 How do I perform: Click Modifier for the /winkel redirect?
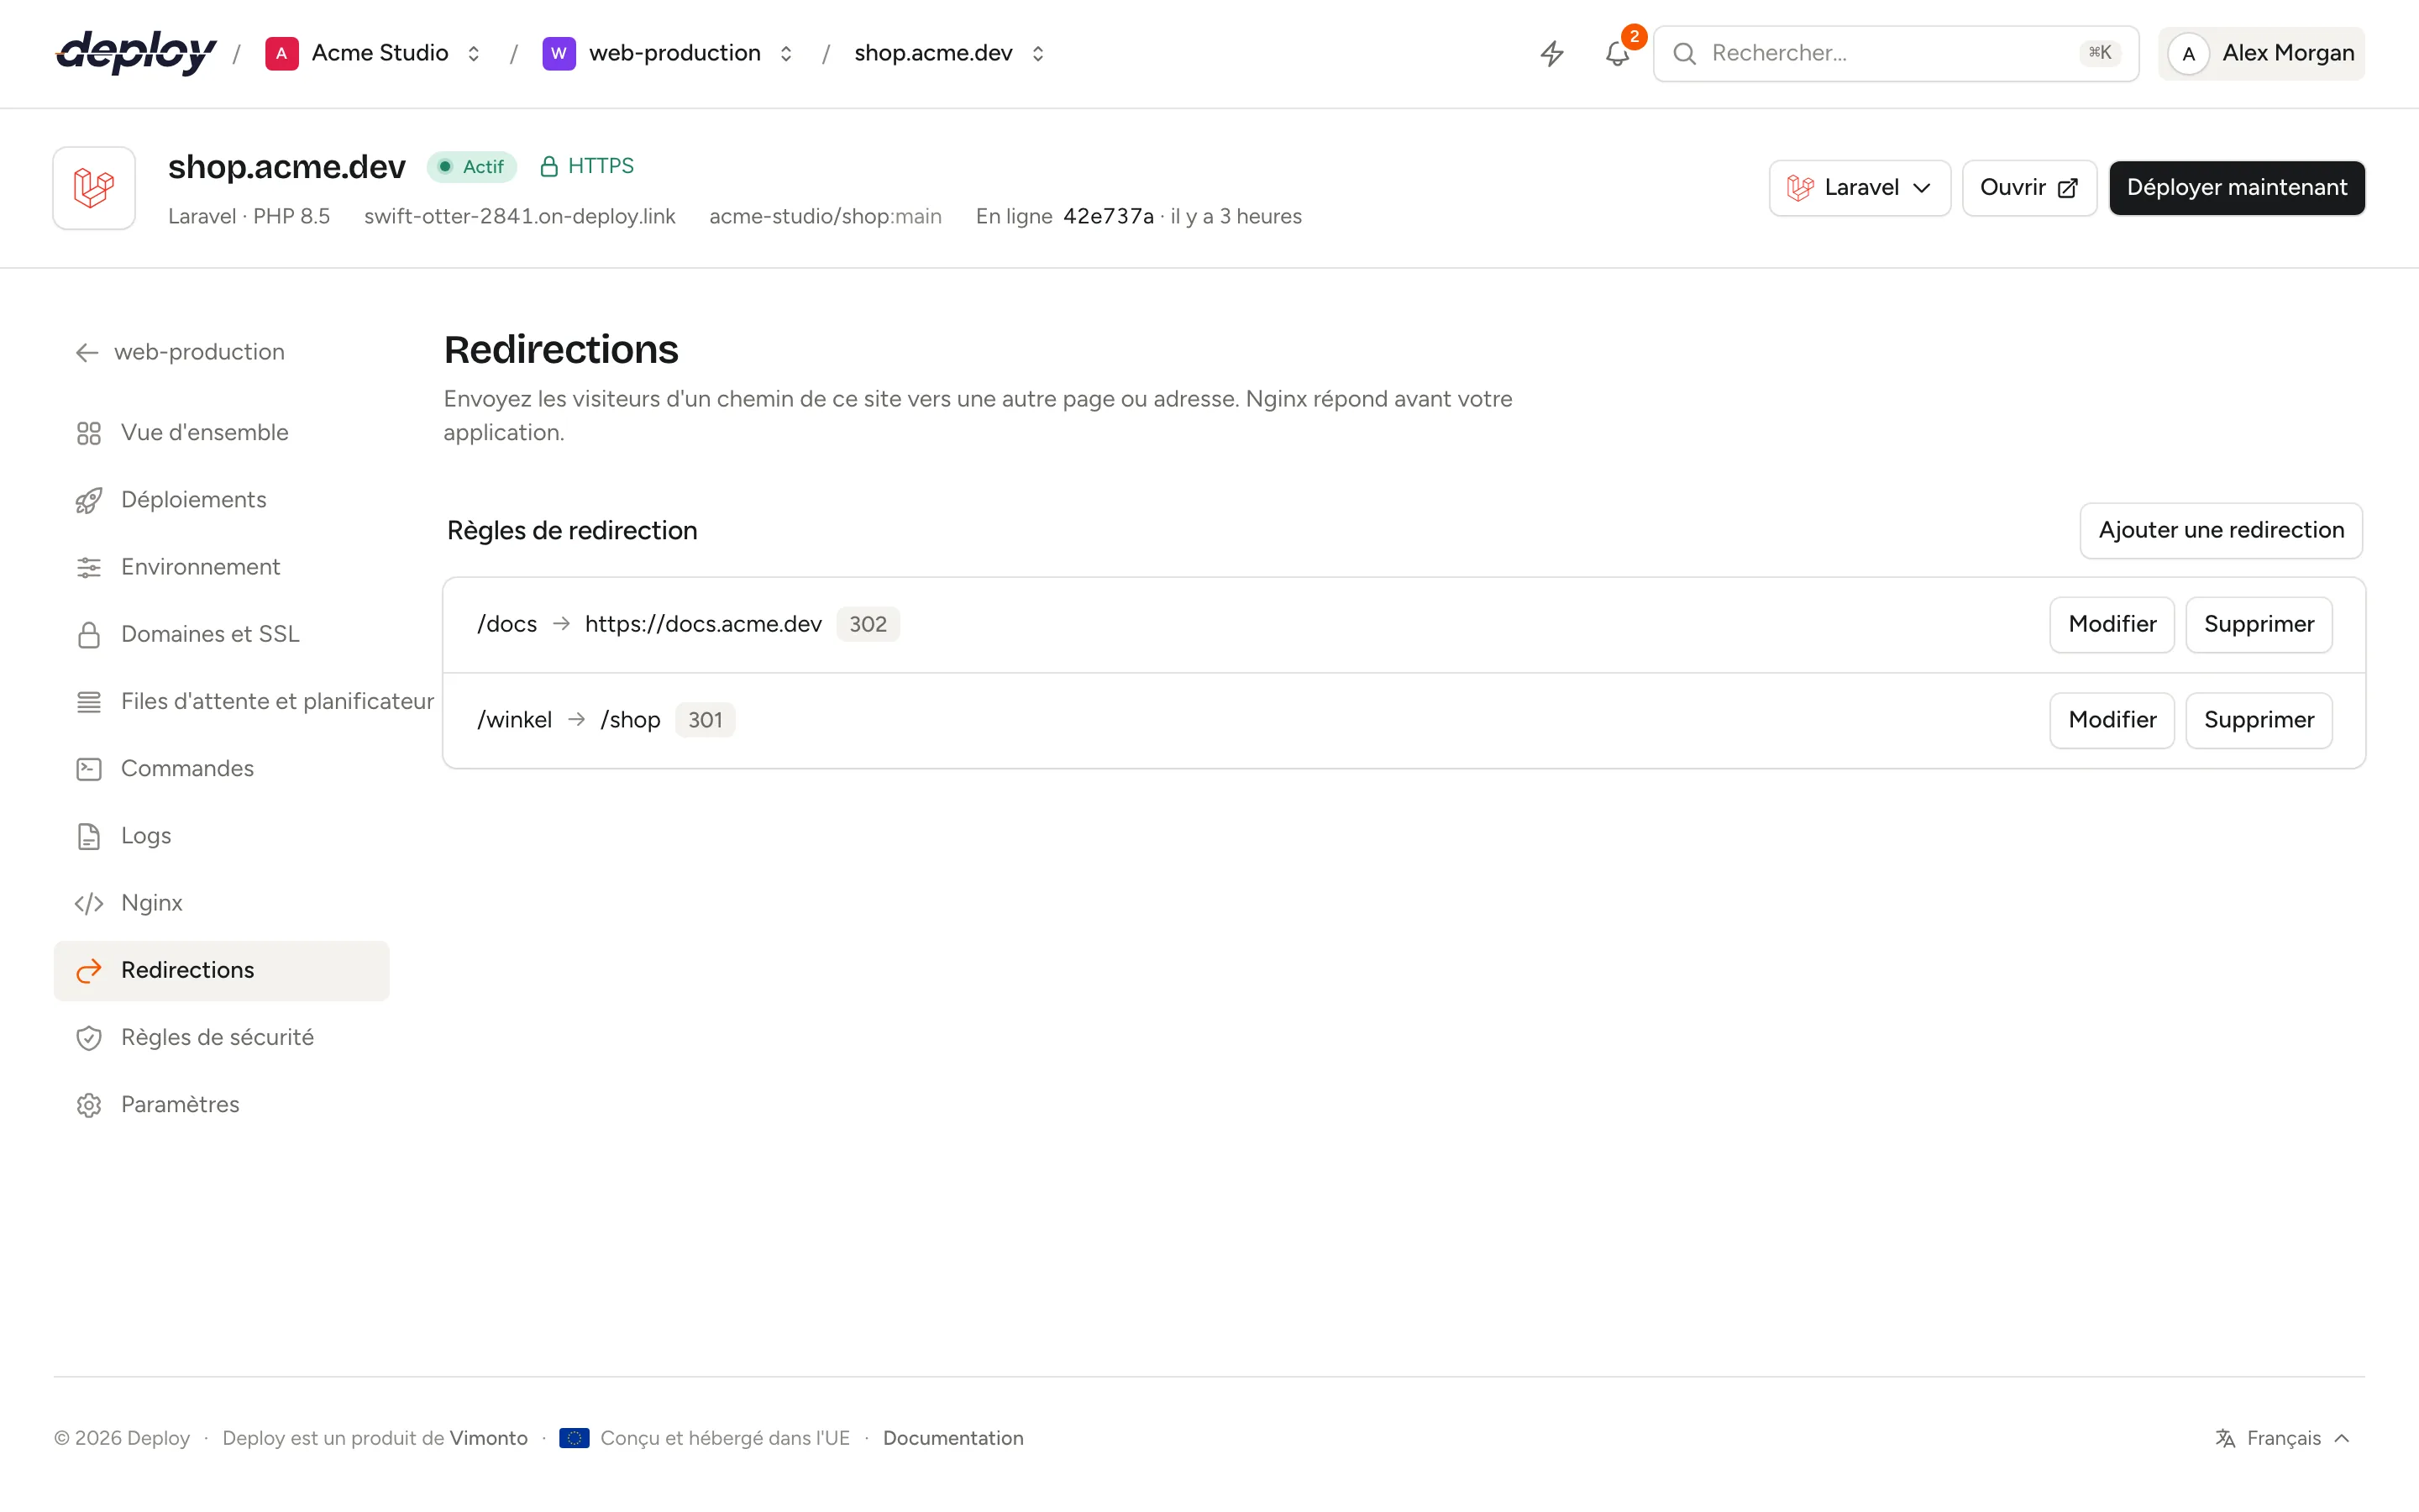tap(2112, 720)
